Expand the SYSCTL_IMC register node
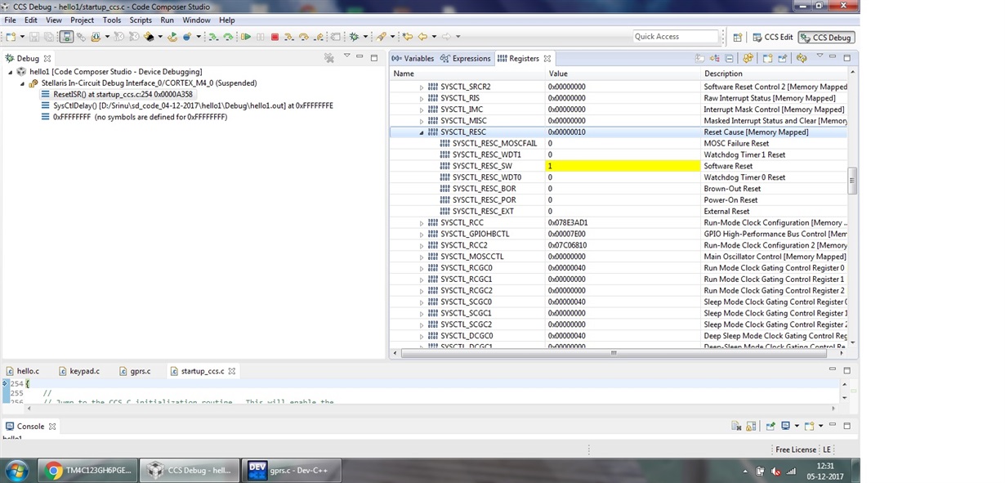The image size is (1005, 483). [422, 110]
